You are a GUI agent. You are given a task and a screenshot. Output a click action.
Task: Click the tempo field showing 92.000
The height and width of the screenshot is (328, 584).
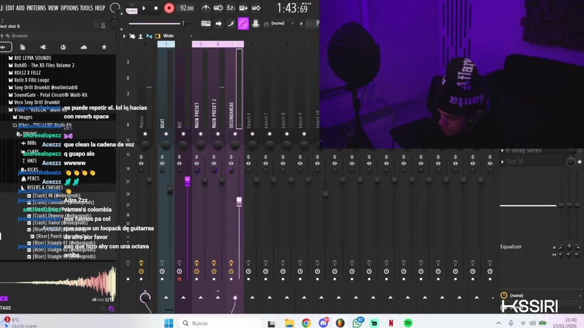click(187, 8)
